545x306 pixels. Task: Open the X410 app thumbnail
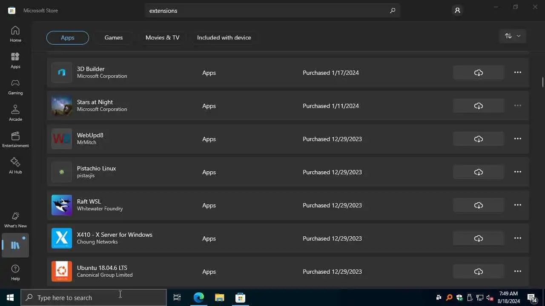[62, 238]
